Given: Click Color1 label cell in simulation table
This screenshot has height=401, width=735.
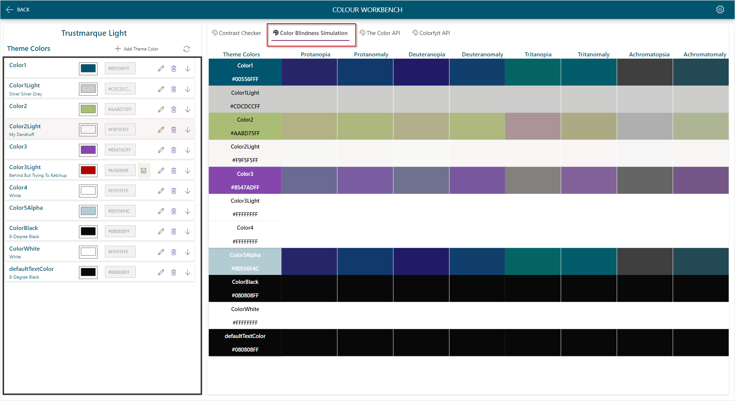Looking at the screenshot, I should tap(245, 72).
